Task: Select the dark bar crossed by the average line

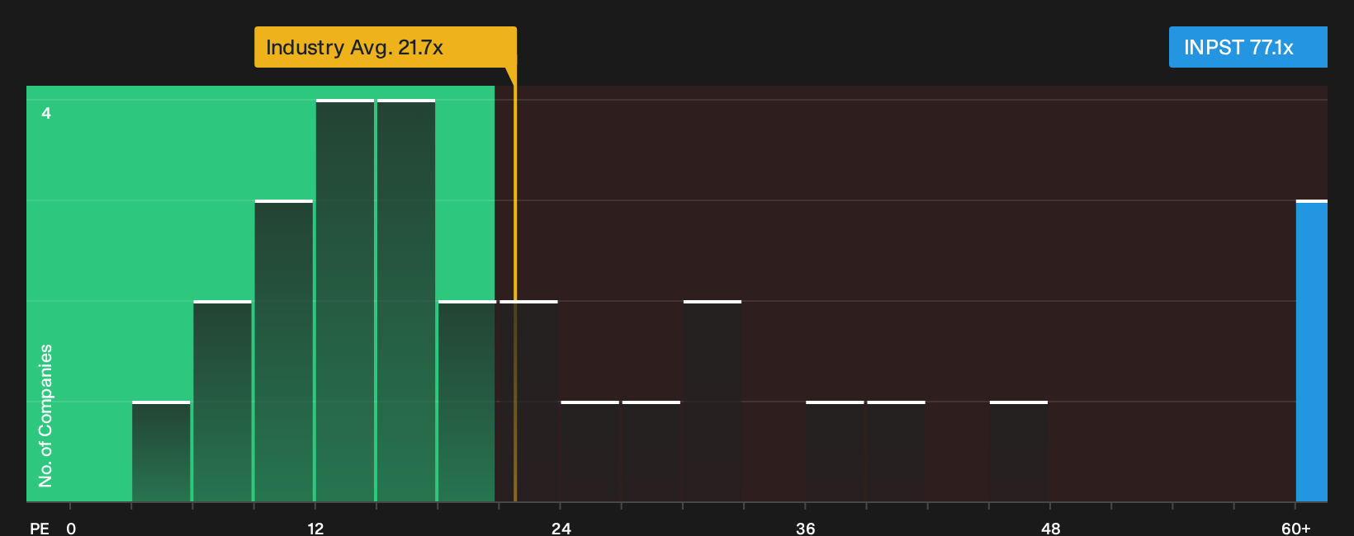Action: [529, 401]
